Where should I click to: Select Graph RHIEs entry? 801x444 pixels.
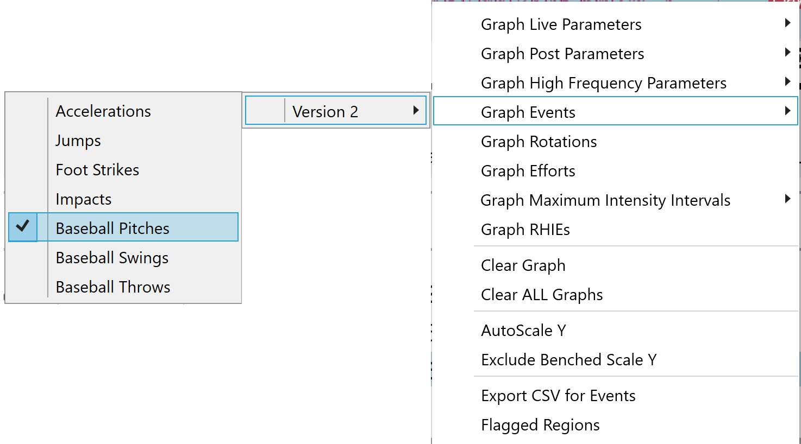525,230
